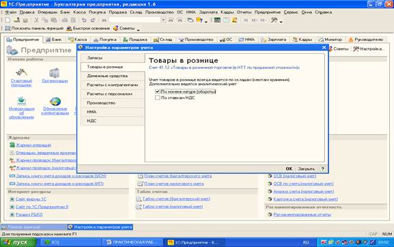Switch to the Зарплата tab

(274, 40)
